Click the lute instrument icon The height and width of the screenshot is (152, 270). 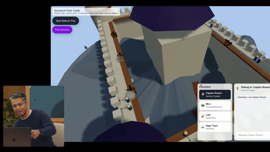203,116
